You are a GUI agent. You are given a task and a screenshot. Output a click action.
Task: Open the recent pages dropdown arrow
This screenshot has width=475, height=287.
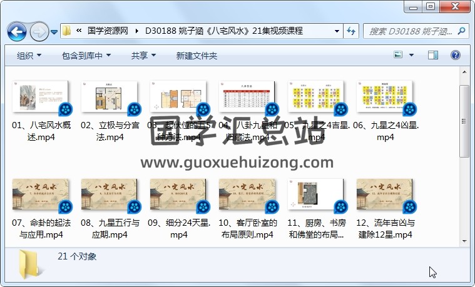pyautogui.click(x=54, y=31)
